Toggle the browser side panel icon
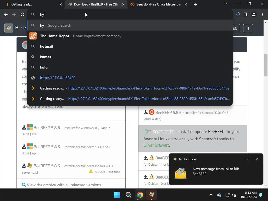 tap(245, 15)
